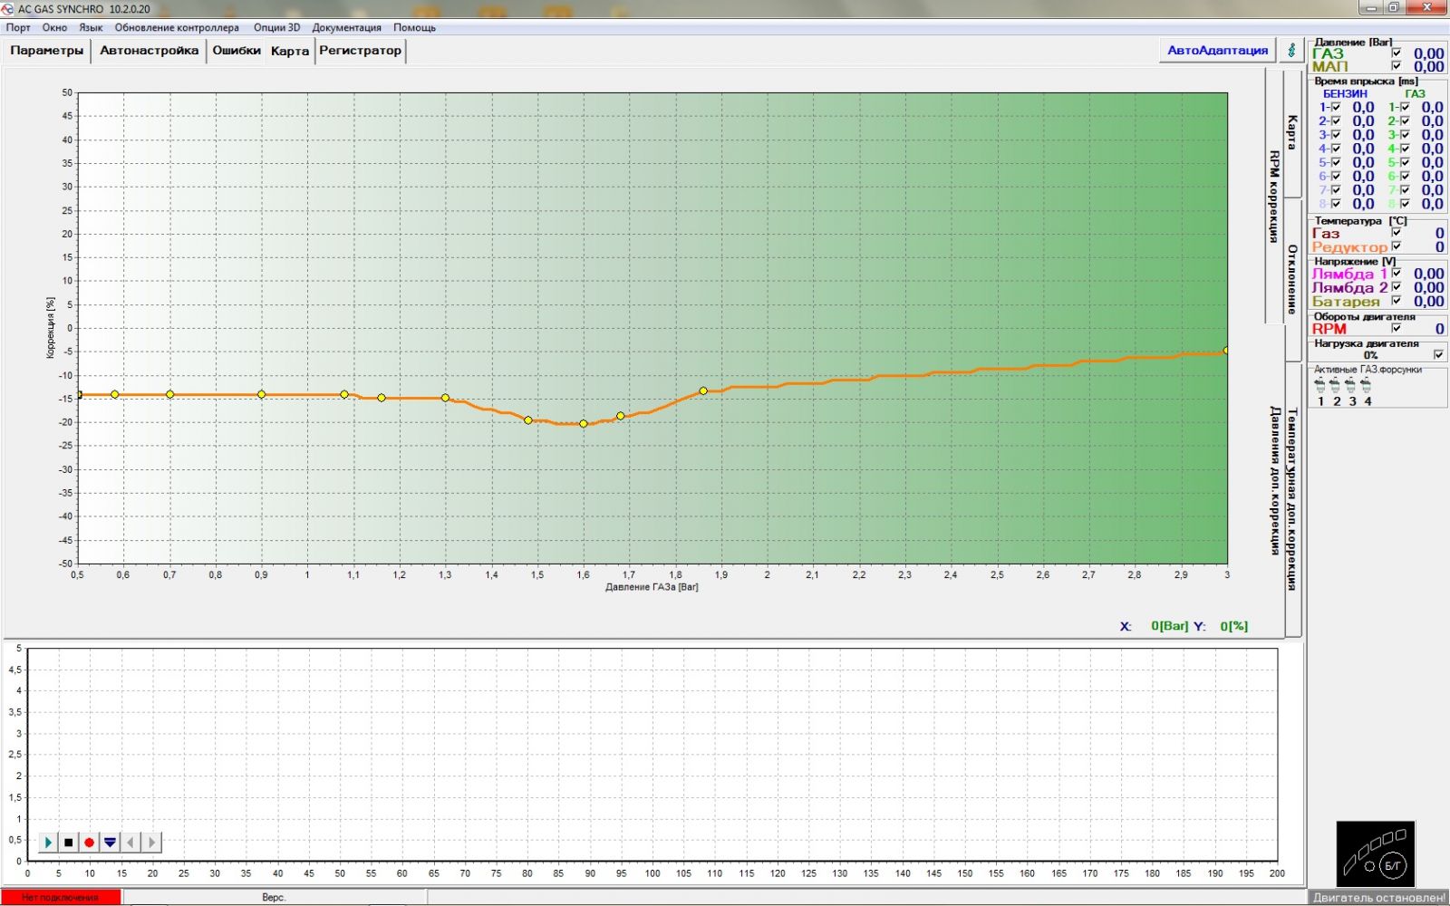The height and width of the screenshot is (906, 1450).
Task: Click the recorder's right arrow button
Action: coord(151,843)
